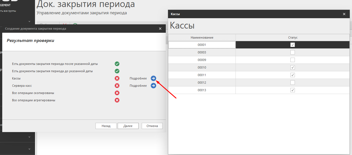The width and height of the screenshot is (352, 155).
Task: Expand the second-to-last sidebar group chevron
Action: pyautogui.click(x=29, y=137)
